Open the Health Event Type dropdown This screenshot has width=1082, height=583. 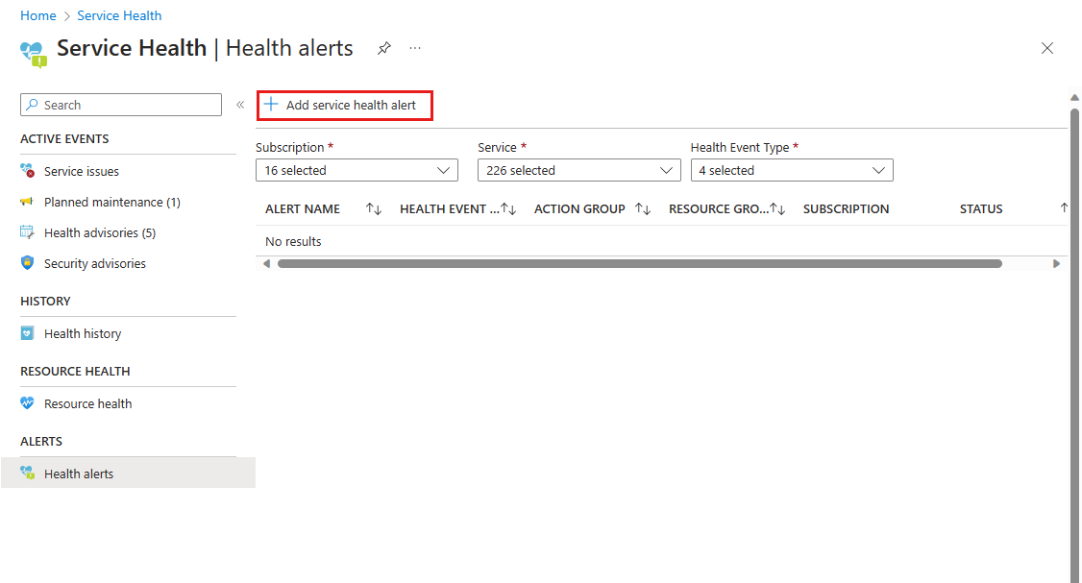pos(792,170)
